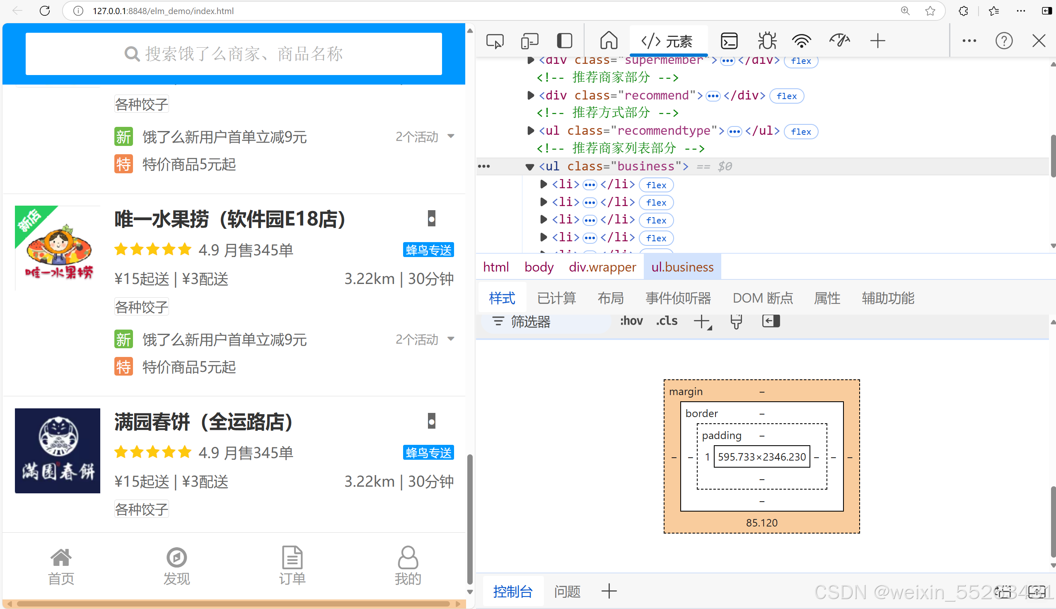The height and width of the screenshot is (609, 1056).
Task: Click the DevTools help question mark icon
Action: coord(1005,41)
